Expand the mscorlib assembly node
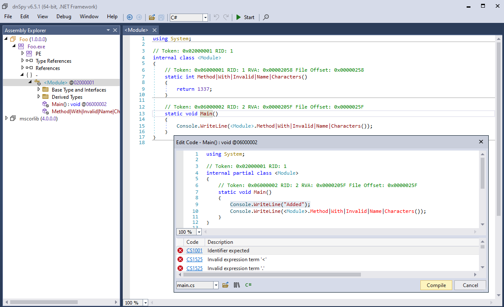The width and height of the screenshot is (504, 307). 7,119
